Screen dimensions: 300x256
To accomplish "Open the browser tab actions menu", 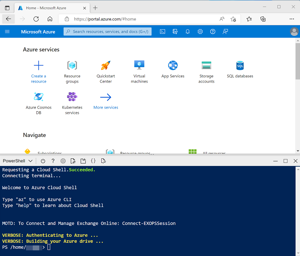I will pos(7,8).
